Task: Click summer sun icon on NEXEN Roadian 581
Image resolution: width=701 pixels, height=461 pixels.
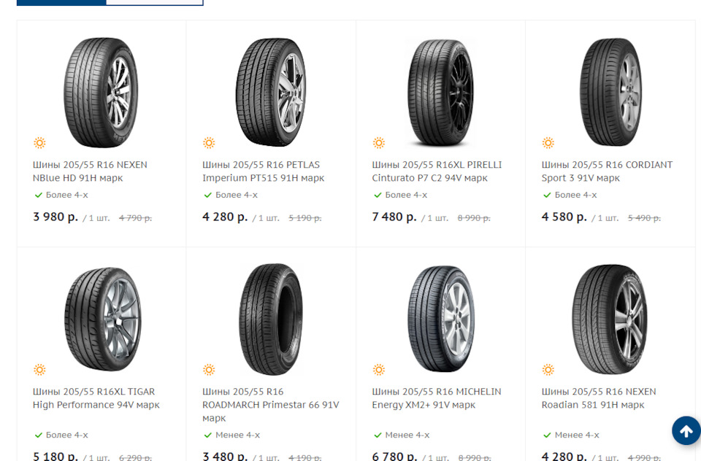Action: [x=548, y=370]
